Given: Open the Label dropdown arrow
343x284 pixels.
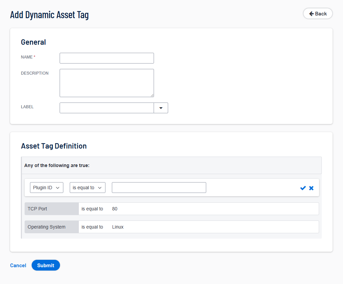Looking at the screenshot, I should point(161,108).
